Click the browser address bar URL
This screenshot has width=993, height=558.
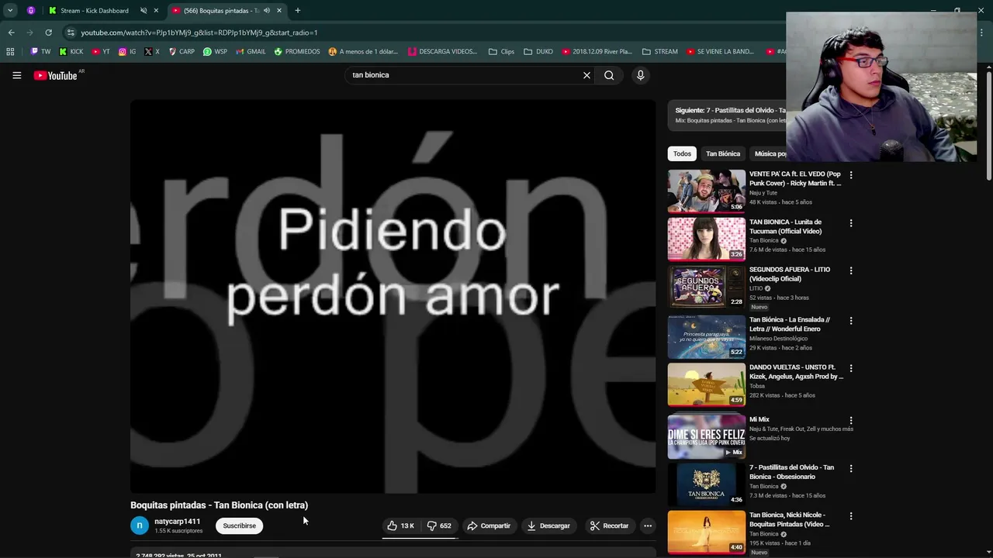199,33
